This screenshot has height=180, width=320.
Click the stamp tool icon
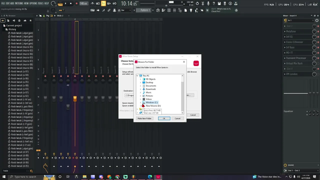click(114, 10)
